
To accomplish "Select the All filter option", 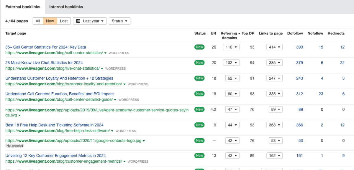I will point(38,21).
